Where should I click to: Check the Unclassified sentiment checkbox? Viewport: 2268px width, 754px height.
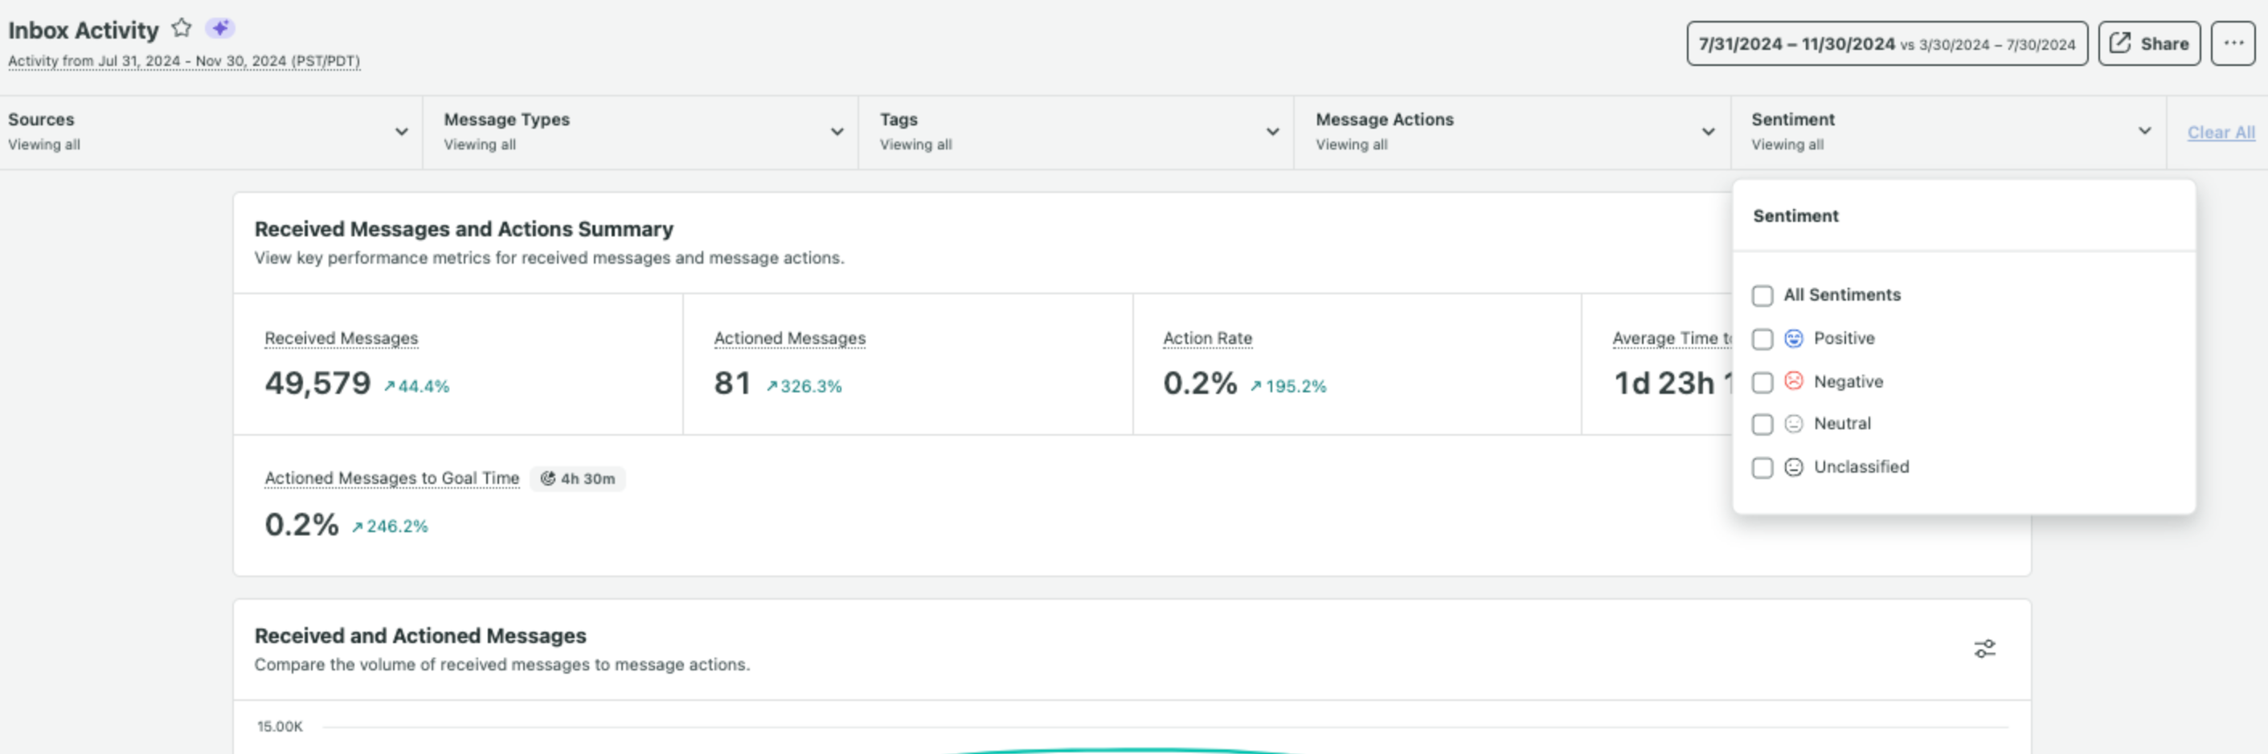point(1762,468)
